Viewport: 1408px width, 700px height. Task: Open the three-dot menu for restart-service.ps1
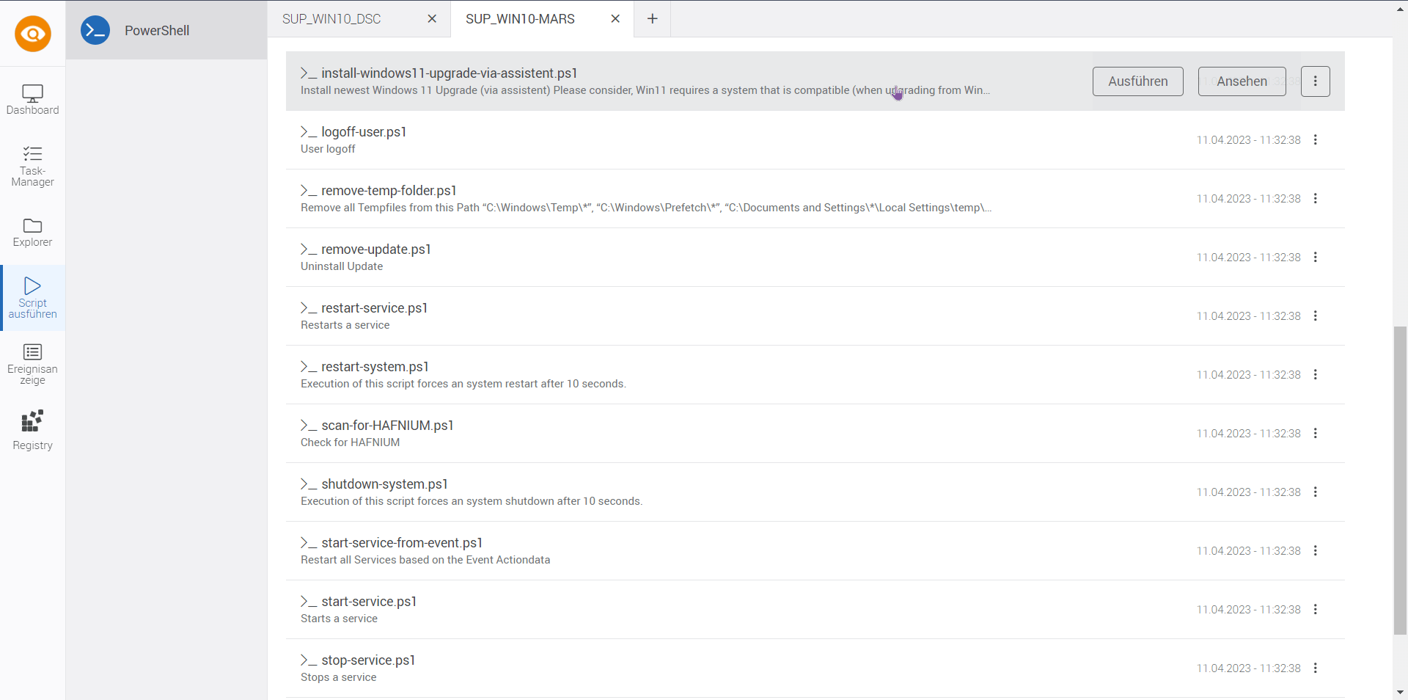1315,316
